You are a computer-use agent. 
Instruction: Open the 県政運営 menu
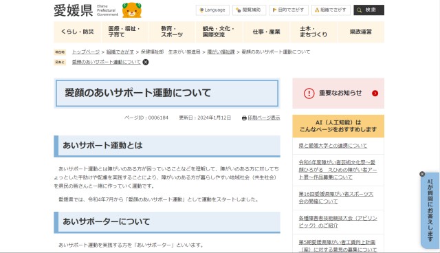click(360, 32)
